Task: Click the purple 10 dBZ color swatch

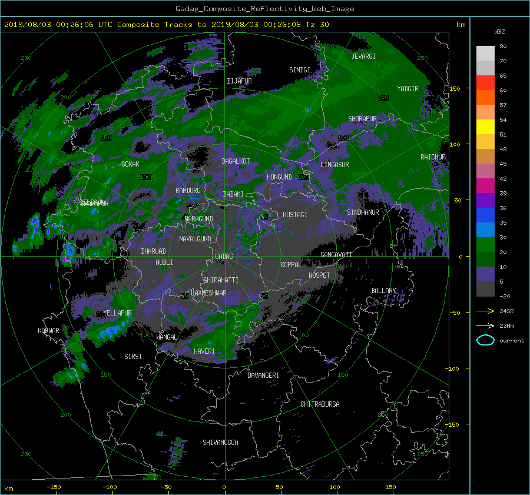Action: click(485, 274)
